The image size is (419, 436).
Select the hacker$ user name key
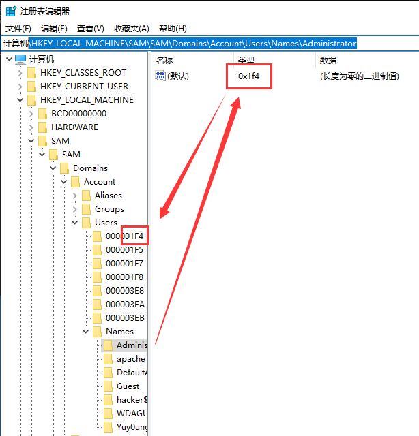pyautogui.click(x=132, y=400)
